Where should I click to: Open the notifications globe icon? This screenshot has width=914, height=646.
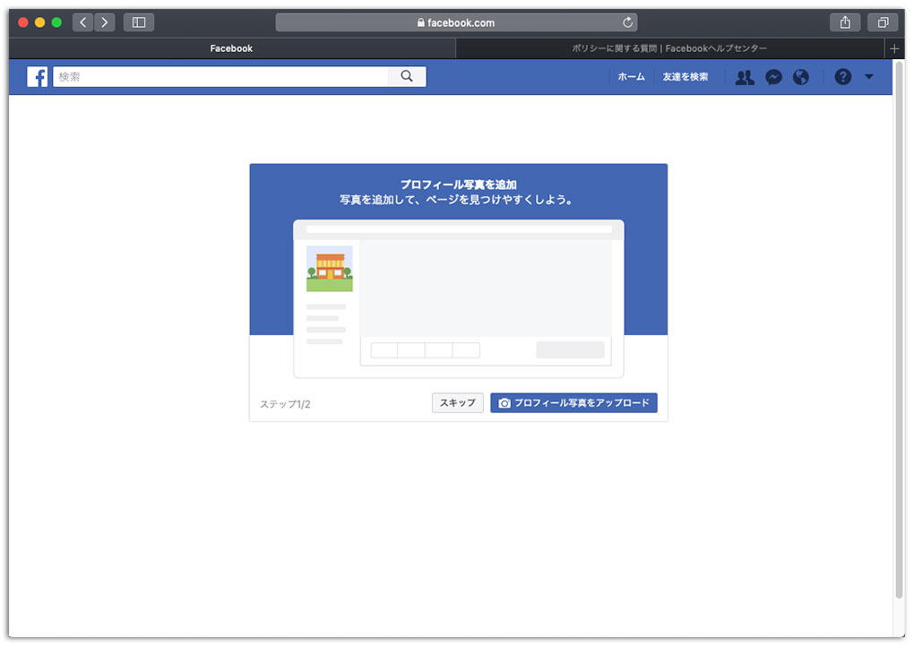(x=801, y=77)
